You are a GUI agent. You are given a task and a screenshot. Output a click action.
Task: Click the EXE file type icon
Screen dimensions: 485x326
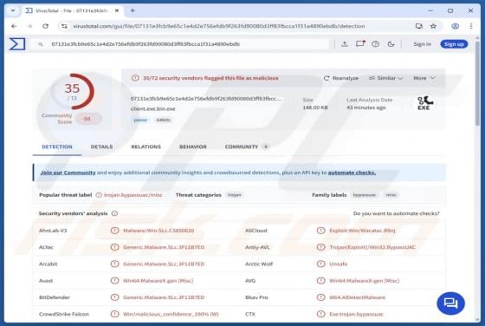click(x=424, y=103)
